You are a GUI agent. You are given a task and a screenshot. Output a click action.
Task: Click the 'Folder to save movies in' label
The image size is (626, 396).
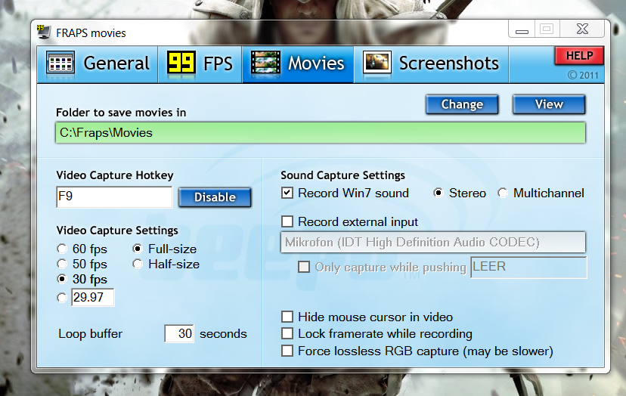(x=121, y=113)
